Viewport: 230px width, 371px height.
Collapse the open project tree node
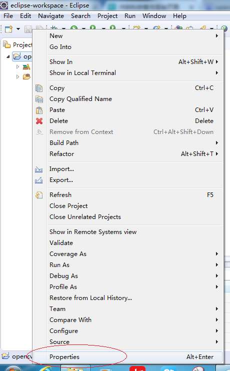8,56
